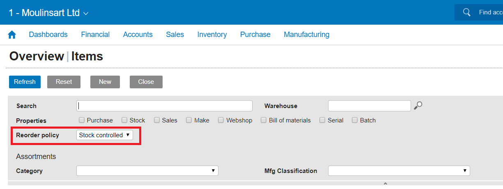The width and height of the screenshot is (503, 189).
Task: Click into the Search text field
Action: coord(164,106)
